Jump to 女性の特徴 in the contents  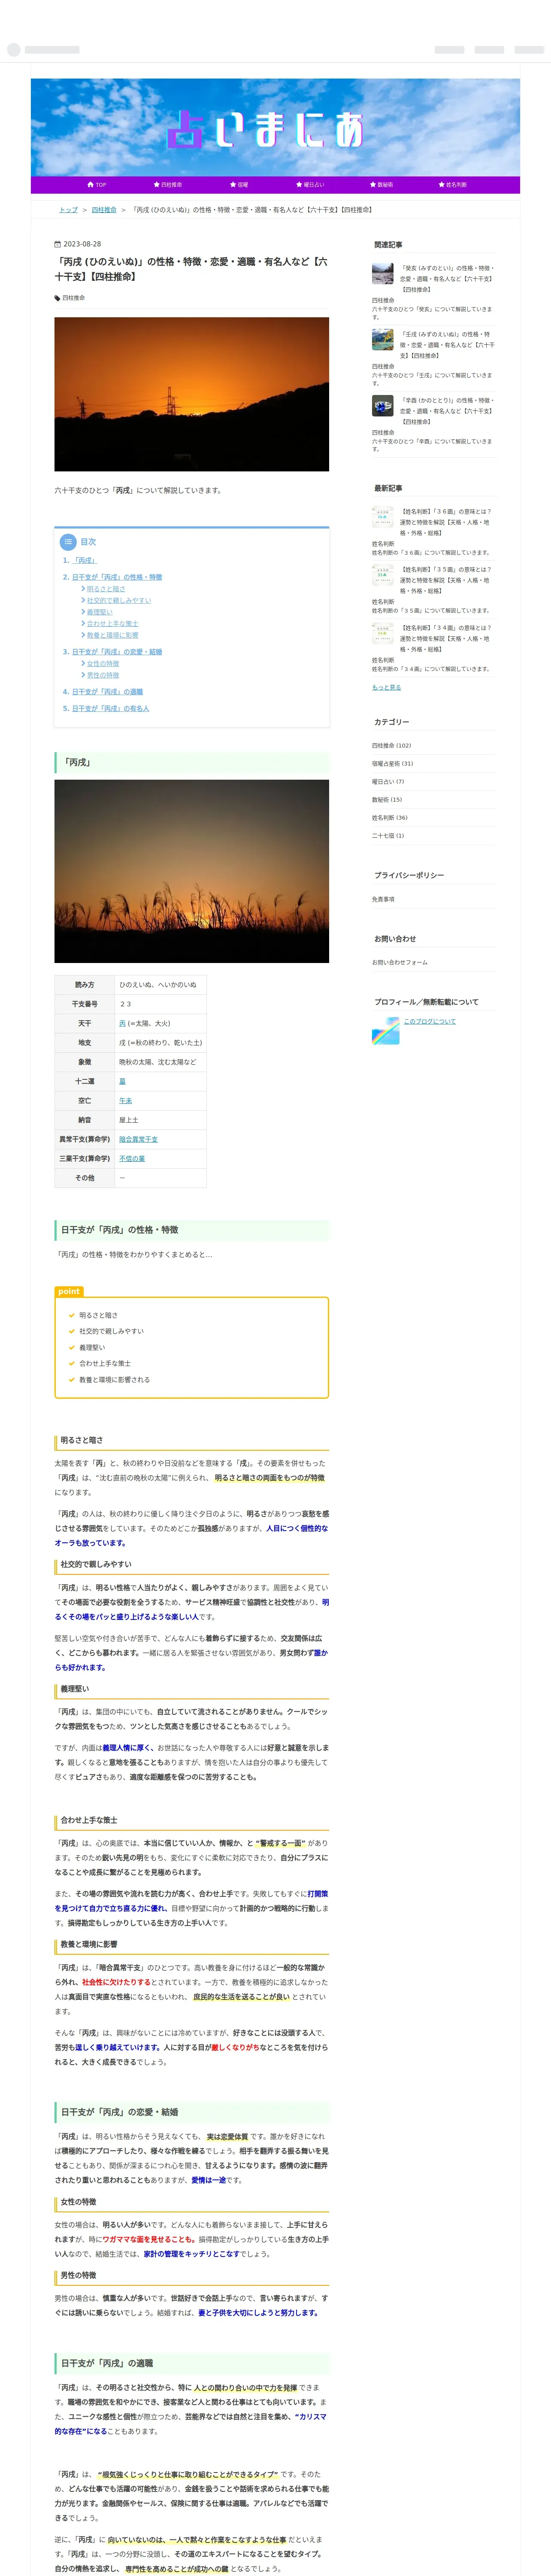(x=102, y=664)
